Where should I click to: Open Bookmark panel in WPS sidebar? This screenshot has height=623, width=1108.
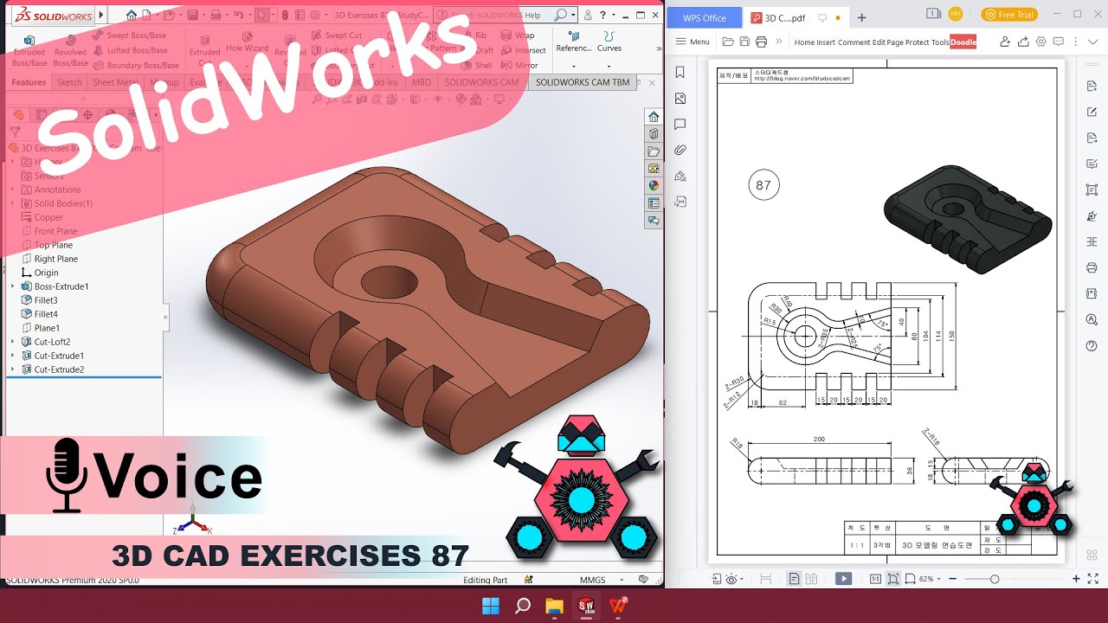click(680, 73)
